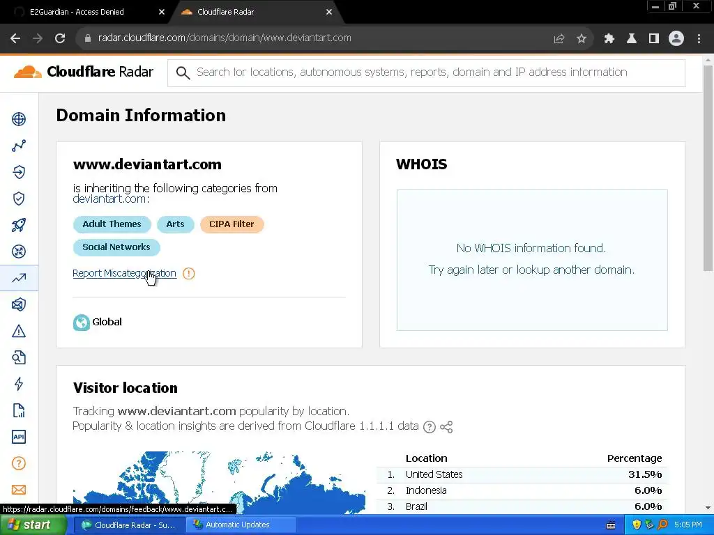Open the traffic graph icon in sidebar

[19, 146]
